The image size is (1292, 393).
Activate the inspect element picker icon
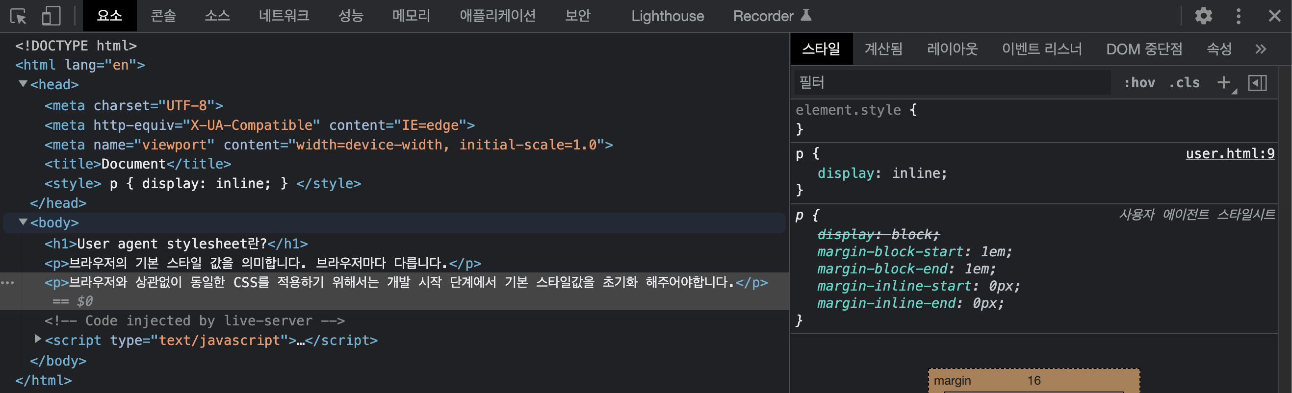pyautogui.click(x=19, y=16)
